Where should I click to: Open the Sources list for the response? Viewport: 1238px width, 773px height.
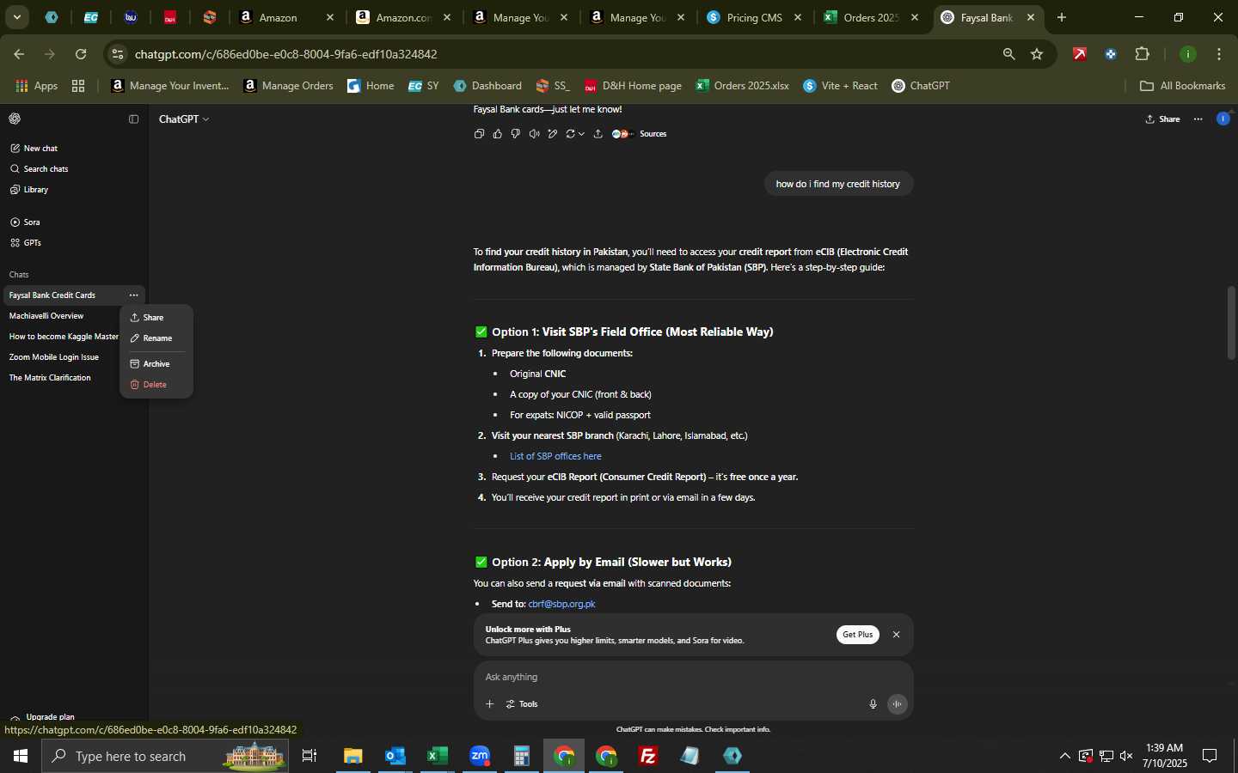coord(639,134)
